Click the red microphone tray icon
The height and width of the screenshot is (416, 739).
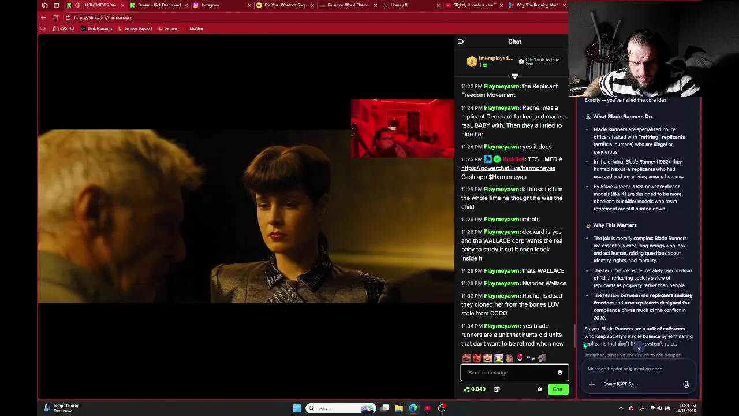click(x=641, y=408)
